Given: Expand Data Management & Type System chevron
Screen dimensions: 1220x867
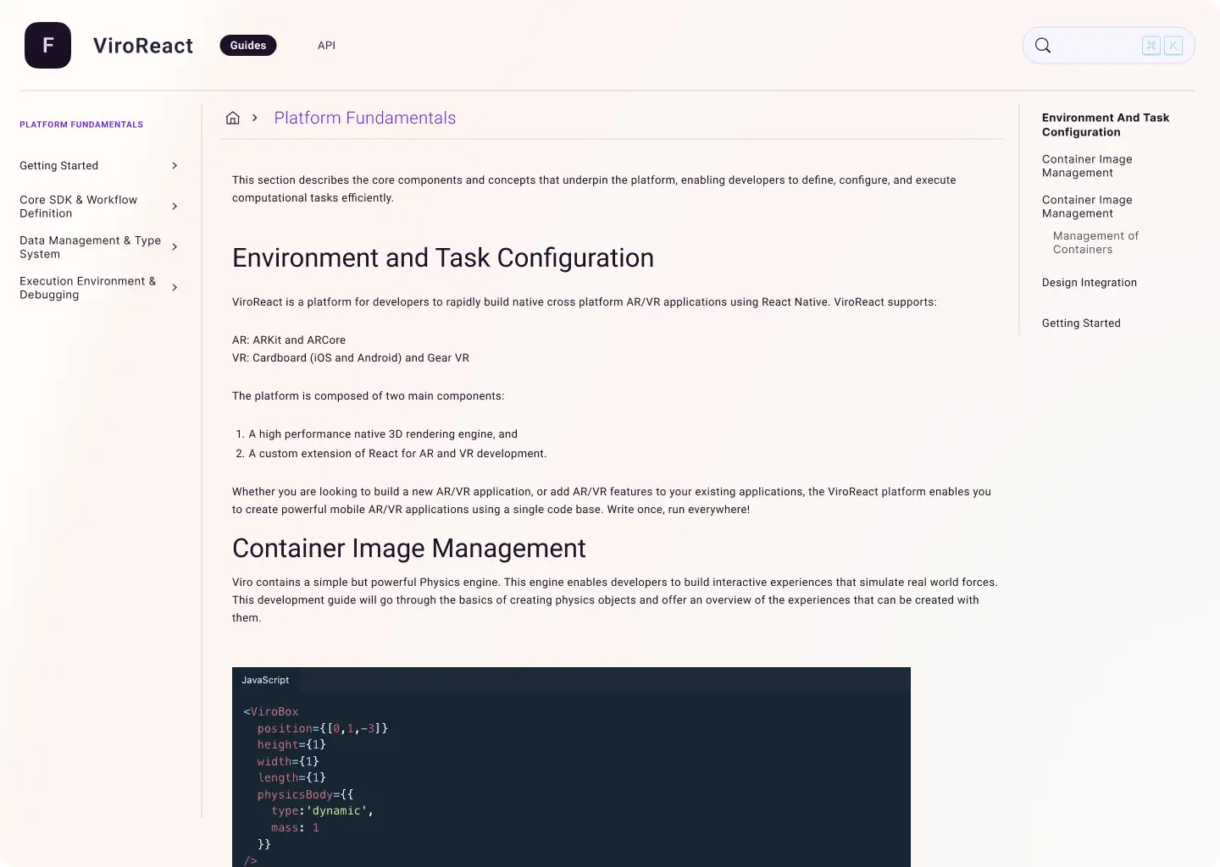Looking at the screenshot, I should pyautogui.click(x=175, y=247).
